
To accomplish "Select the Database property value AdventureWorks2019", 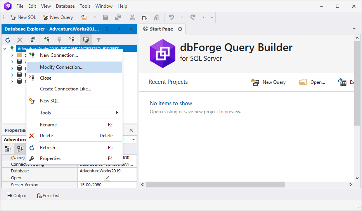I will click(x=107, y=171).
